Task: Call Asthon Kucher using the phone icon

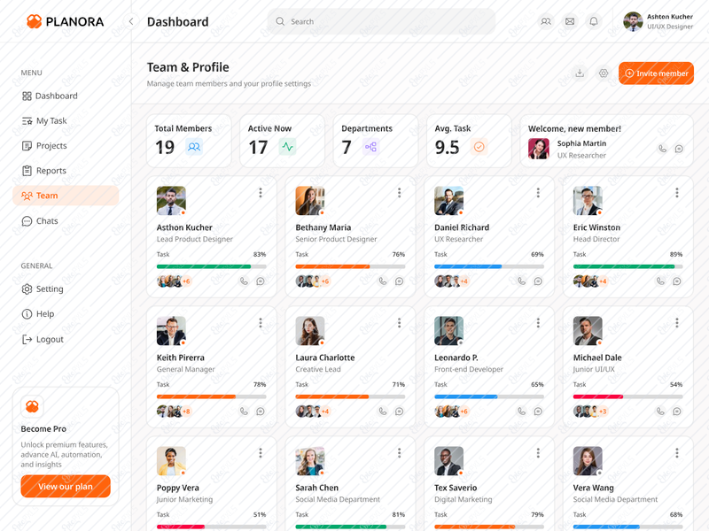Action: pos(244,281)
